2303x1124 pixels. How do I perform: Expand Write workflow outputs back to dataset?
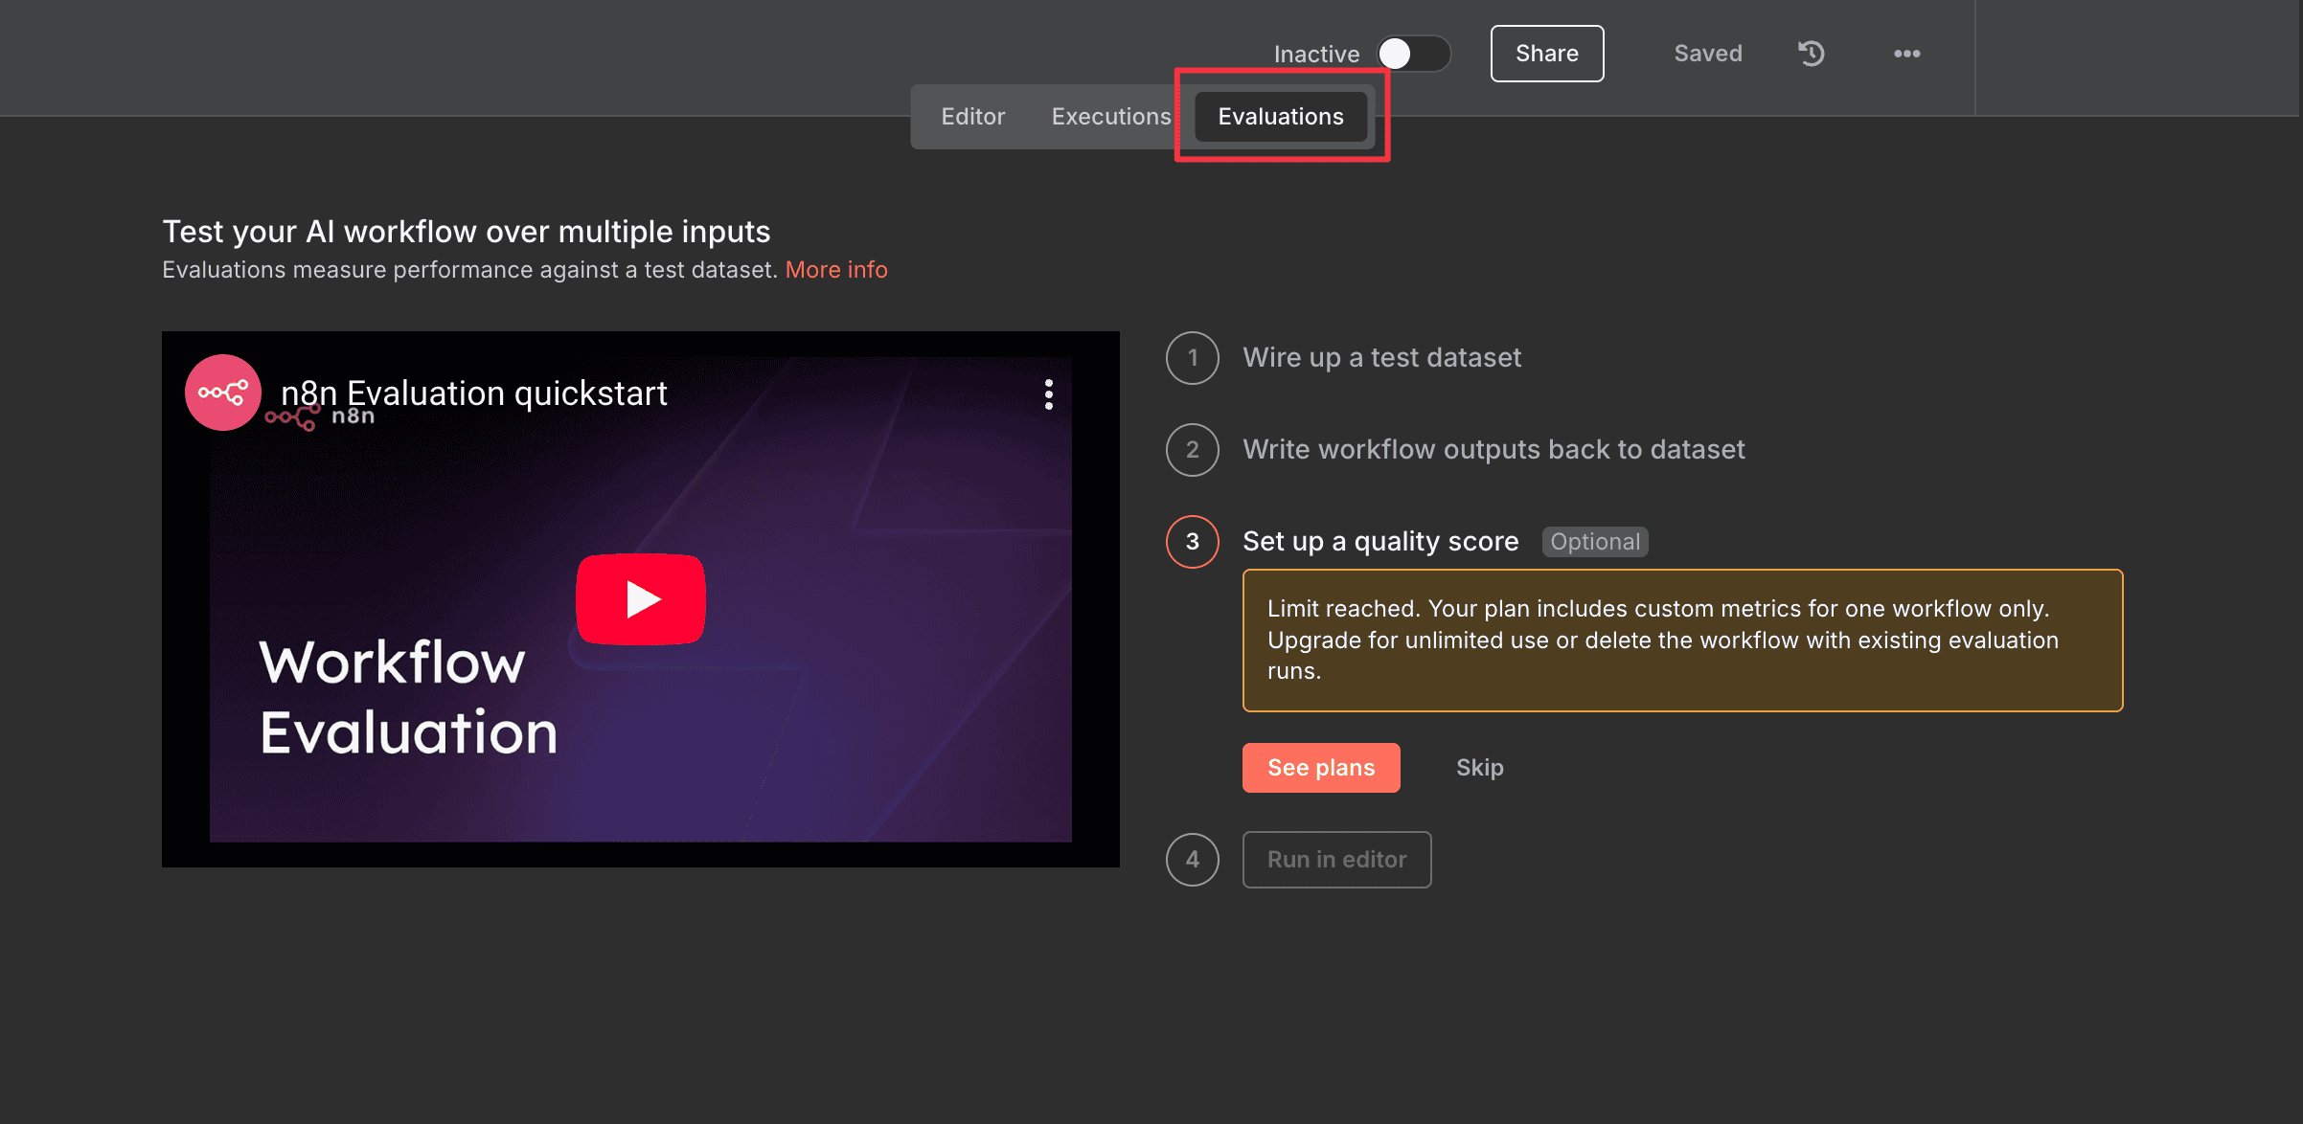1493,450
